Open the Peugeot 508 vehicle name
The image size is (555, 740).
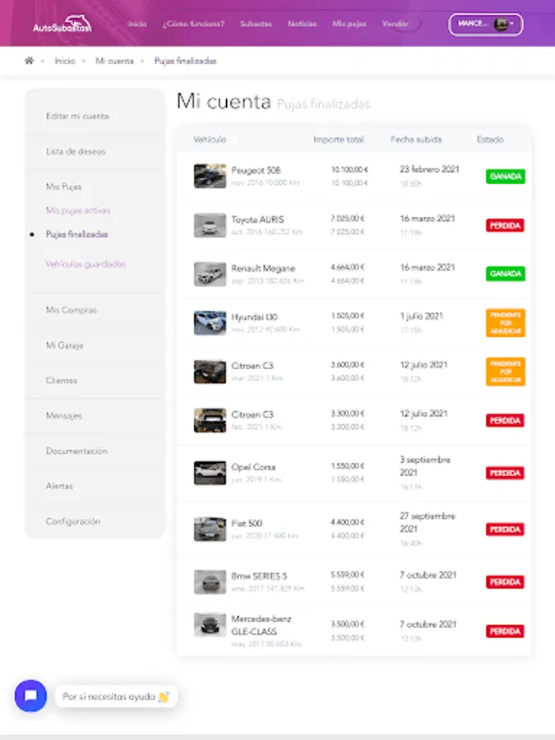point(256,170)
